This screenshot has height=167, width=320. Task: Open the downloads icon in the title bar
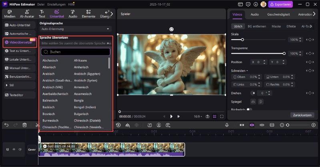pos(256,4)
